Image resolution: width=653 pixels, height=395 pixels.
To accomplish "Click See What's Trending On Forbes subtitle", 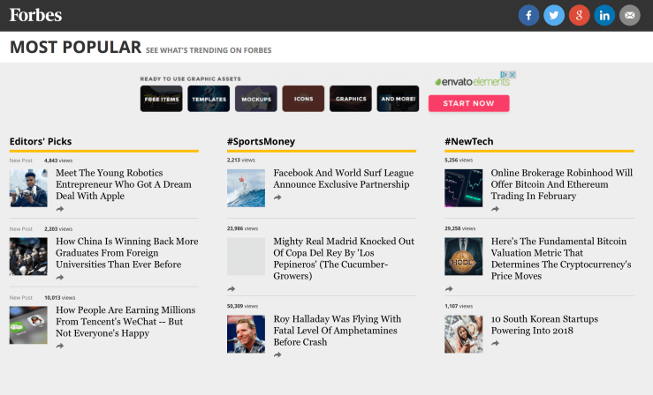I will click(209, 50).
